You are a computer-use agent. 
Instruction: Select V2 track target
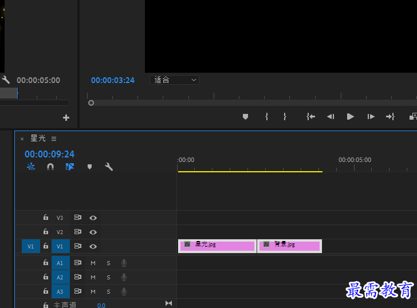[60, 232]
